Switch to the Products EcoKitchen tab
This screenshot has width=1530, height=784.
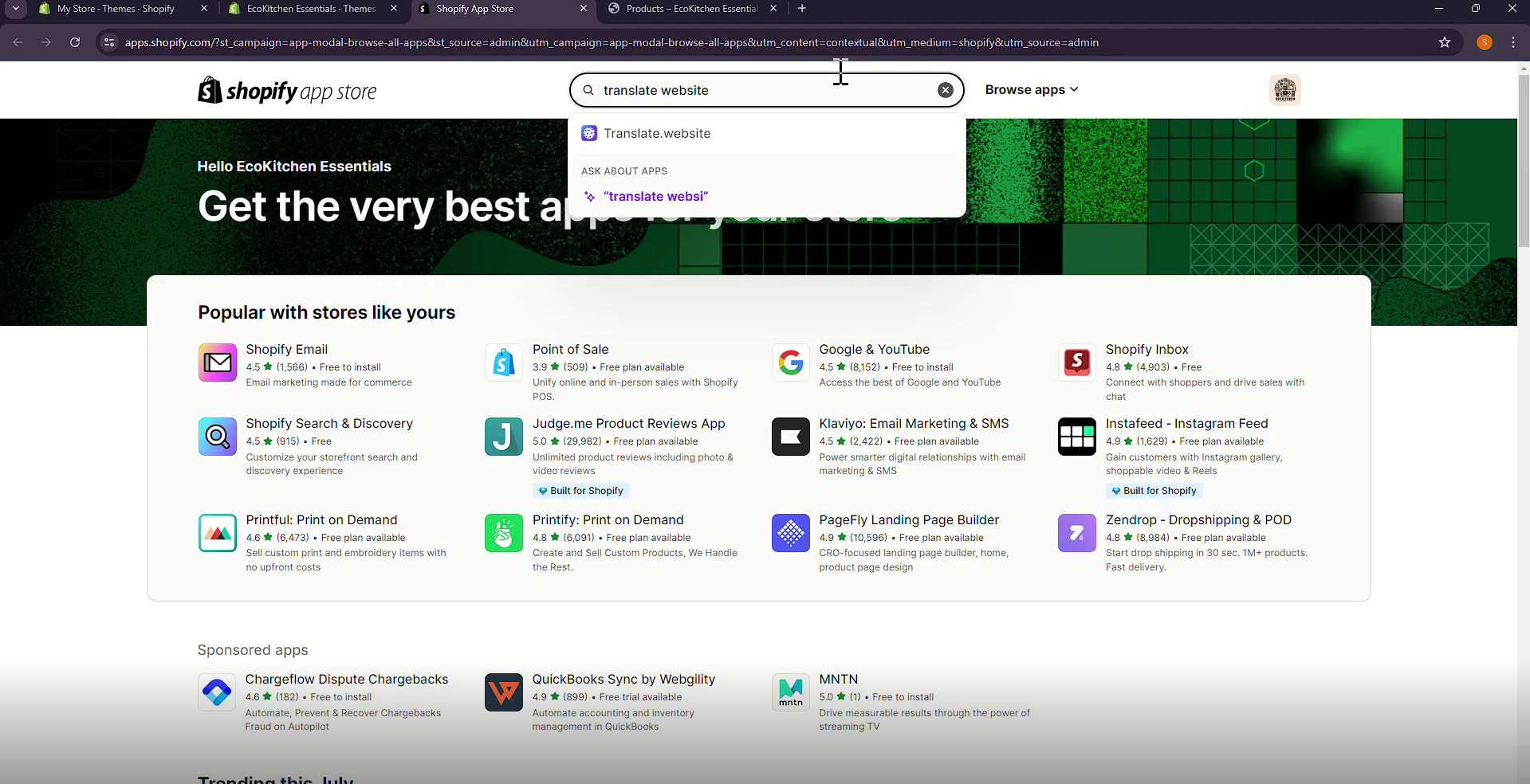click(692, 9)
